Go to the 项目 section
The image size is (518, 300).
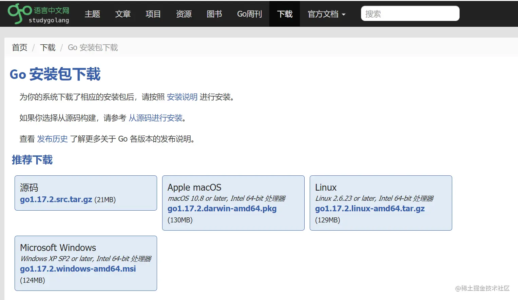pos(153,14)
